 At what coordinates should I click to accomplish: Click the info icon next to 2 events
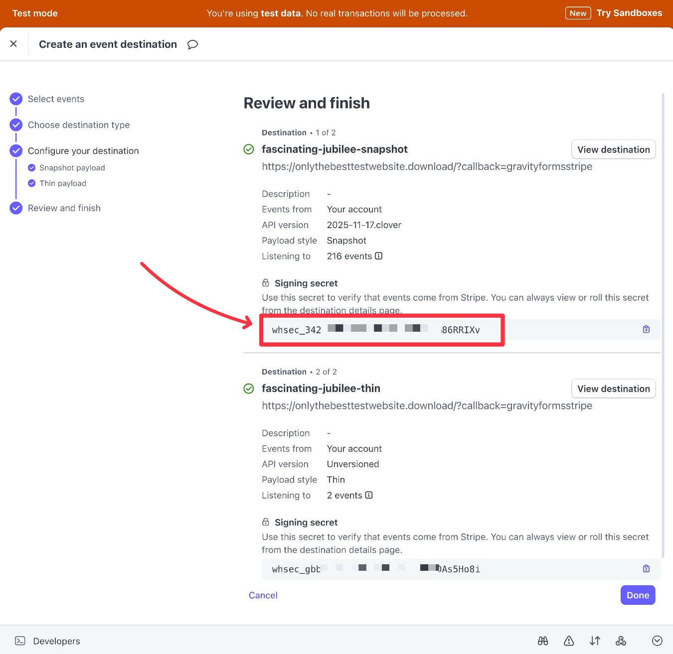368,495
